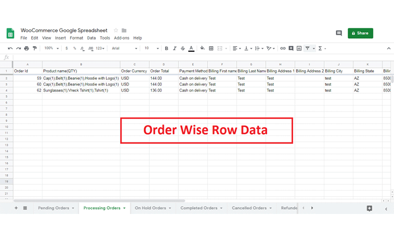Format as percent with % icon
The image size is (394, 238).
pyautogui.click(x=74, y=48)
